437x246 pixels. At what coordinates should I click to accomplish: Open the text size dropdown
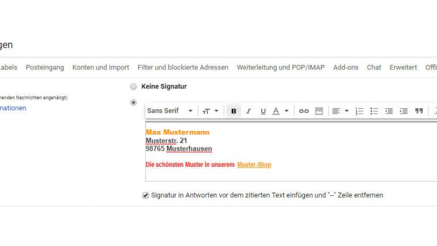(210, 111)
